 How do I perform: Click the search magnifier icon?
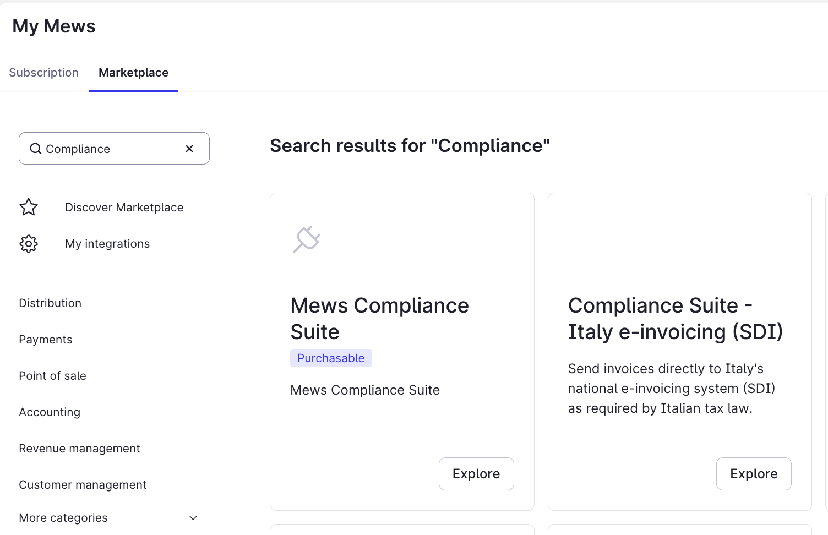pyautogui.click(x=36, y=149)
